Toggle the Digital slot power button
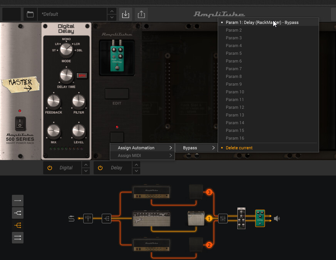 click(50, 168)
